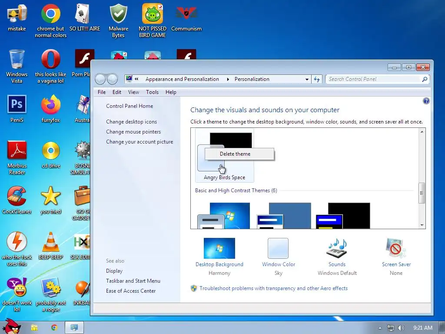Open Desktop Background settings

[x=219, y=257]
